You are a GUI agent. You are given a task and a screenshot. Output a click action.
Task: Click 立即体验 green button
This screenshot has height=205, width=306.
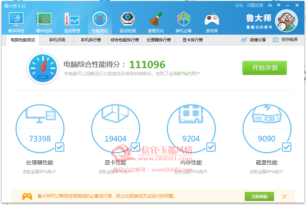[x=259, y=196]
